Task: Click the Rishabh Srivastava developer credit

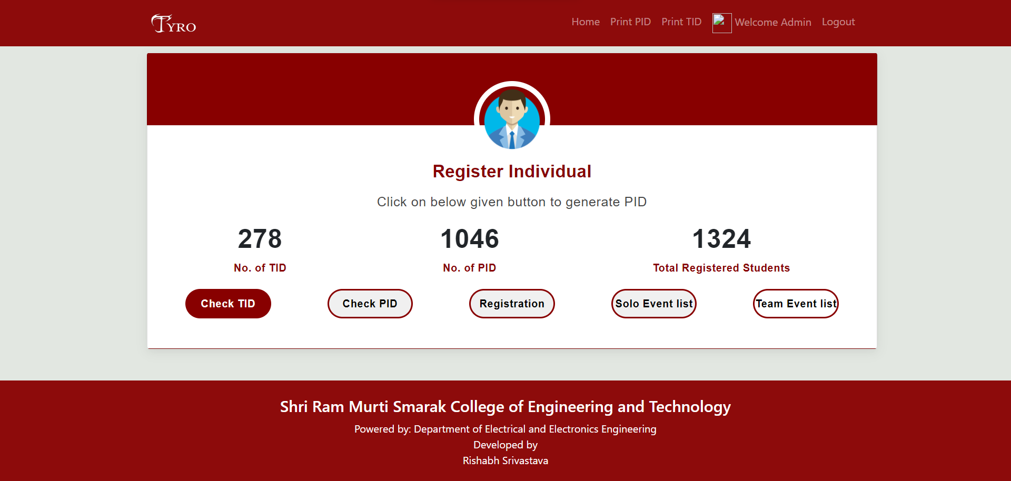Action: point(505,460)
